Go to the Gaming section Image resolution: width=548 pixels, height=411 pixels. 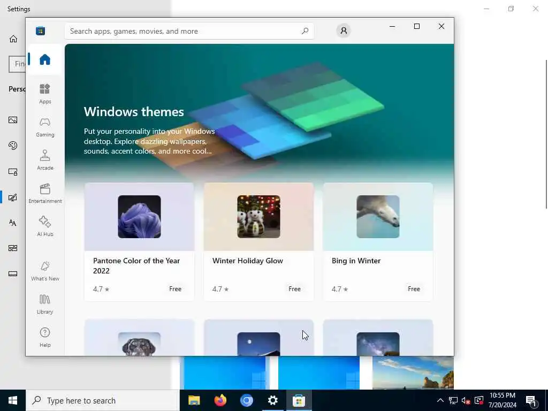coord(45,127)
